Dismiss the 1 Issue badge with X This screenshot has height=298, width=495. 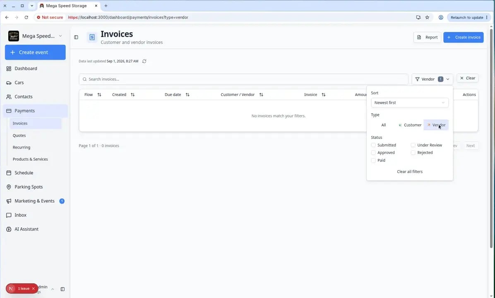33,288
